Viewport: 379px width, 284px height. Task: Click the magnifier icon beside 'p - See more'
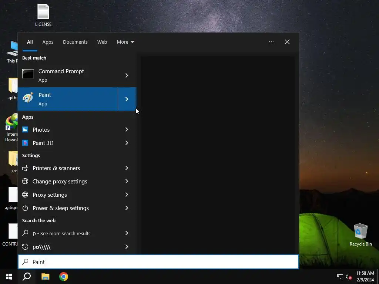pos(25,233)
